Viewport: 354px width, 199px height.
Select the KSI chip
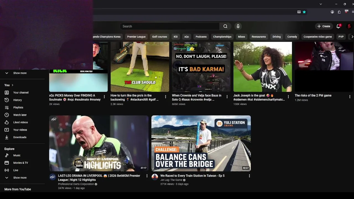tap(176, 37)
